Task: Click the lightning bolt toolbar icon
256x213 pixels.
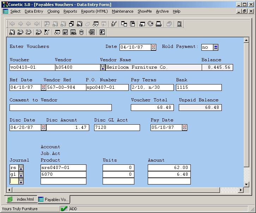Action: (x=114, y=24)
